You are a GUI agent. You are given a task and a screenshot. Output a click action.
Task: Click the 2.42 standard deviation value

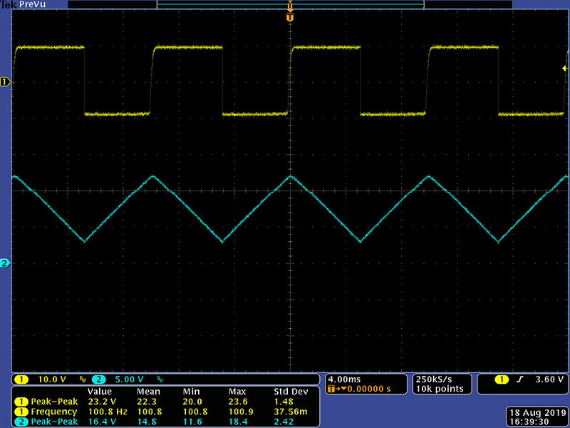tap(284, 422)
